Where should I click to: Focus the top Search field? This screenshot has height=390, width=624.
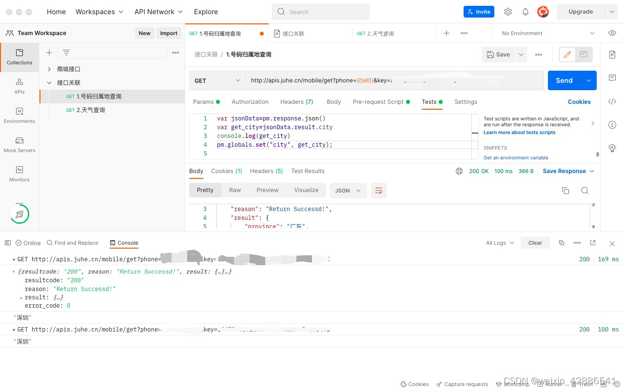click(321, 12)
